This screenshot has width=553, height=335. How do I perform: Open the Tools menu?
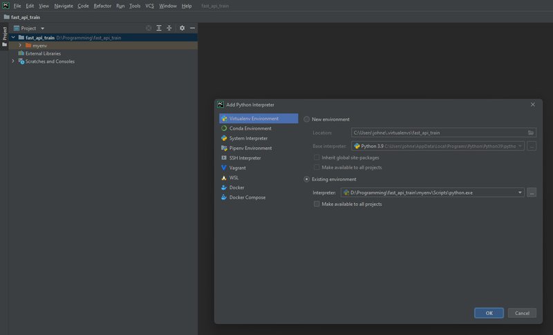[135, 6]
